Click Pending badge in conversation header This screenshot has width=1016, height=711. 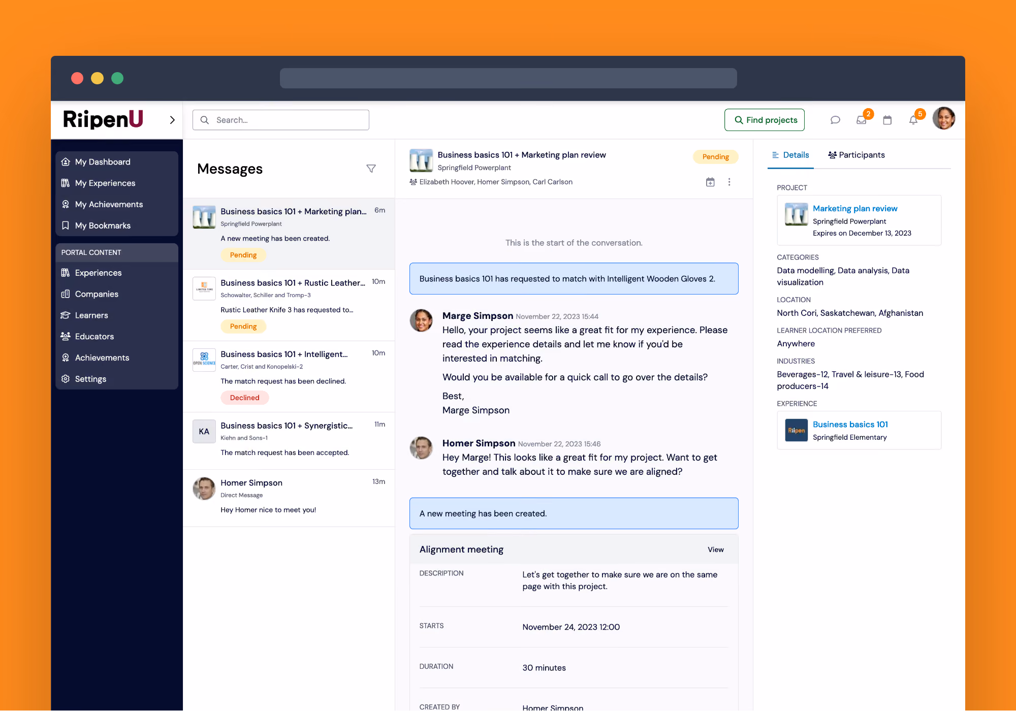715,157
